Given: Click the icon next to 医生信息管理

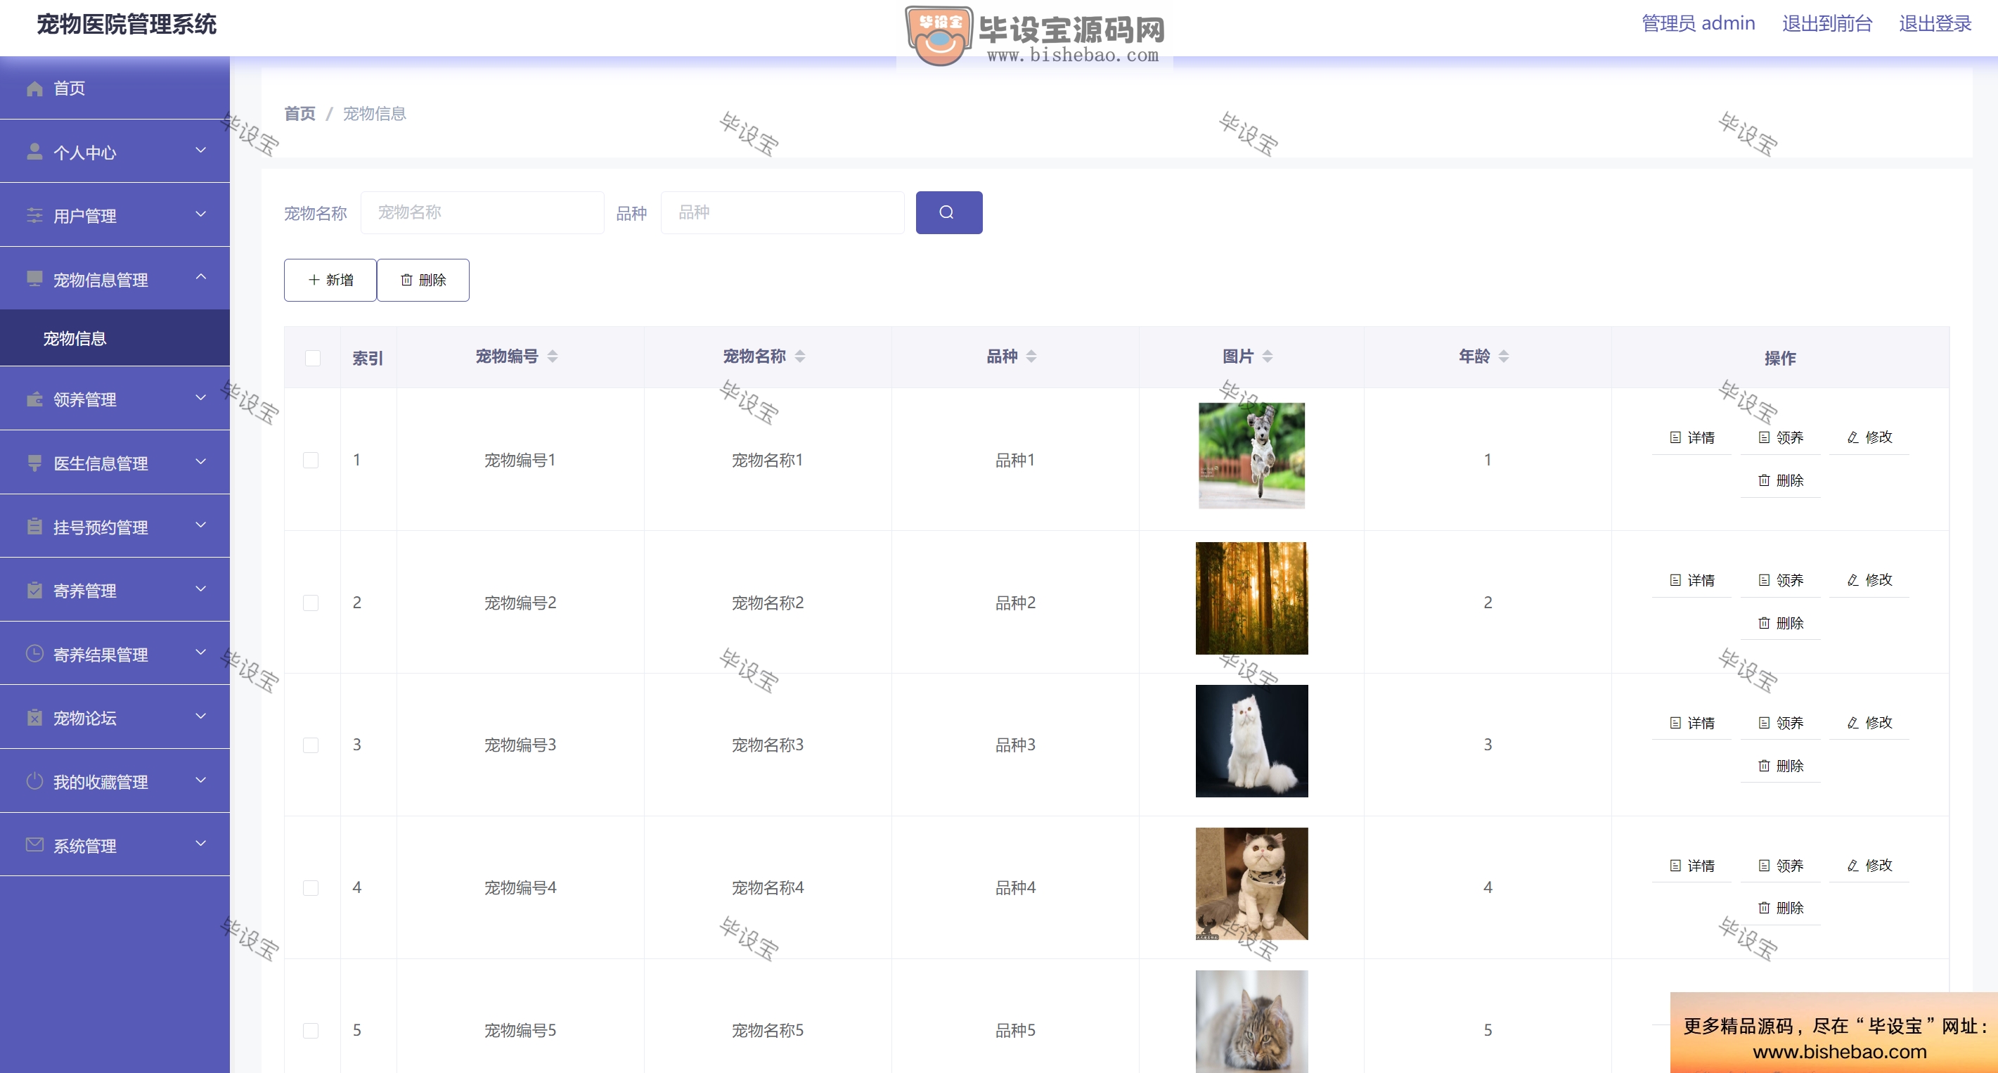Looking at the screenshot, I should pyautogui.click(x=34, y=463).
